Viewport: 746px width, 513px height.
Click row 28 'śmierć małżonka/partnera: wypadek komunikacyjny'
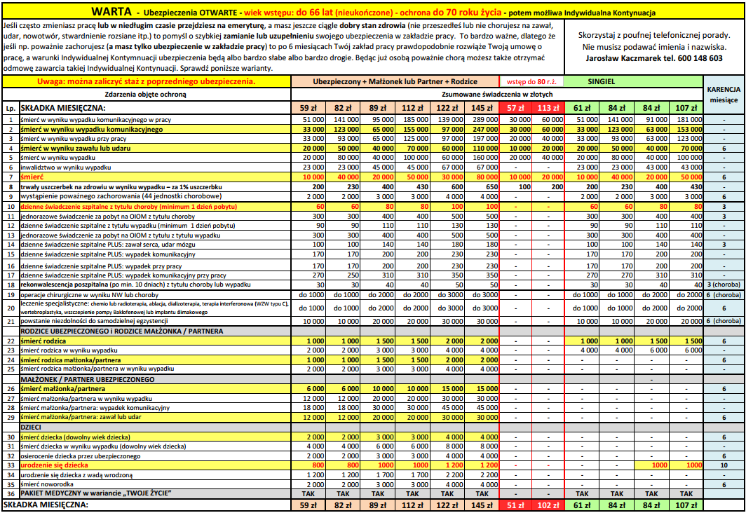[x=95, y=408]
